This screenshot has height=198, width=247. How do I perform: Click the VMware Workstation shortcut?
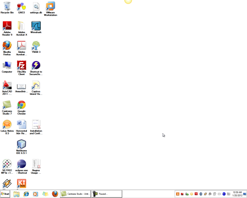(x=51, y=6)
